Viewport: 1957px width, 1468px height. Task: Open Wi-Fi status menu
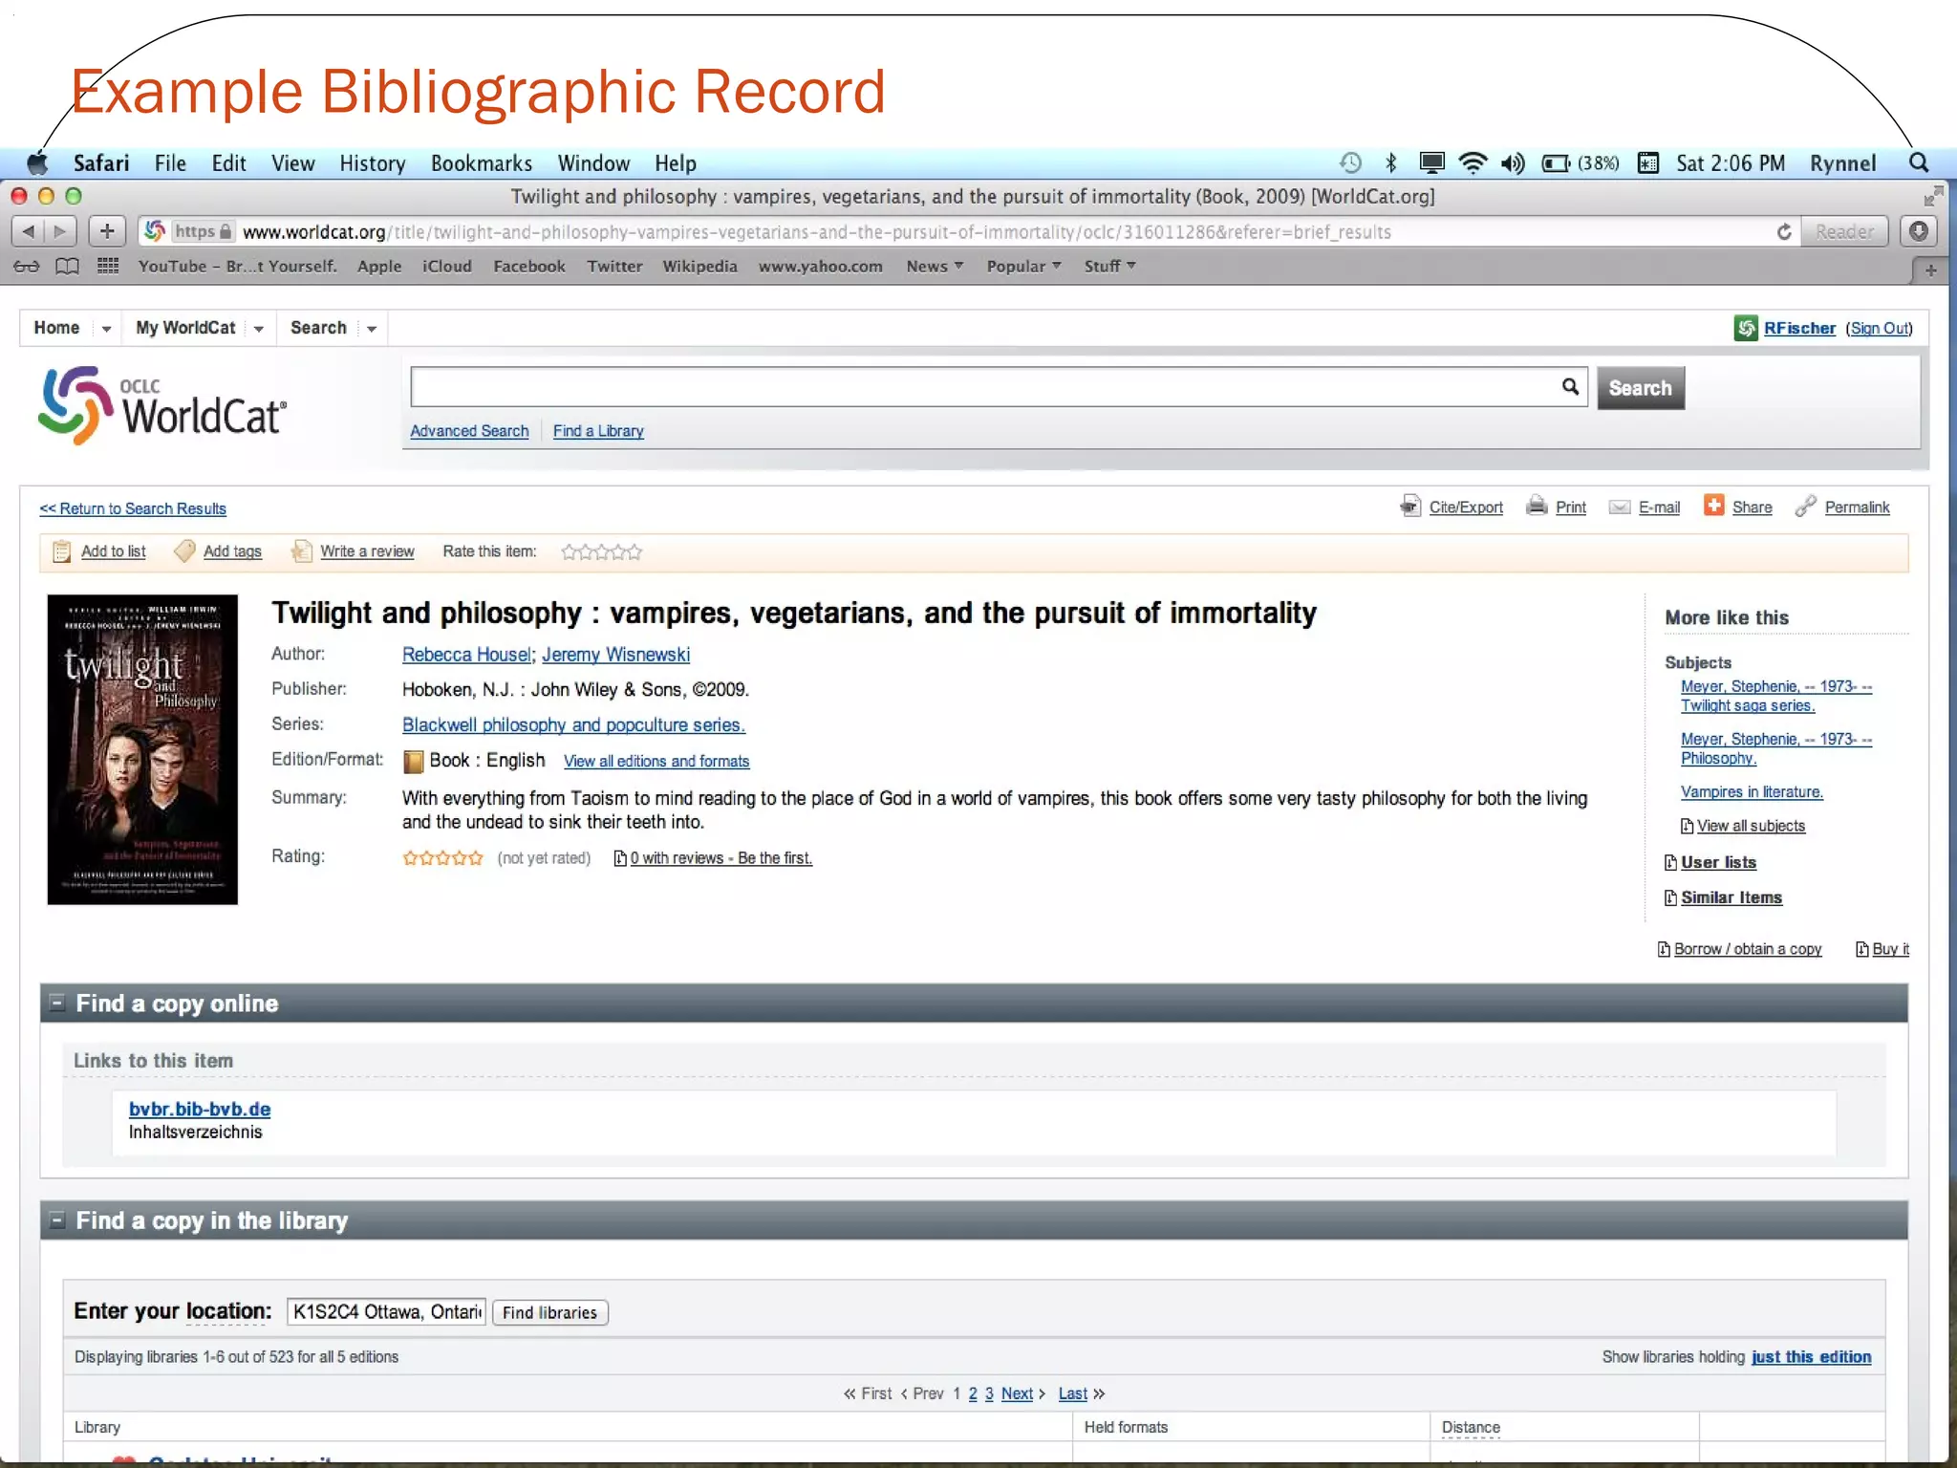click(1473, 163)
